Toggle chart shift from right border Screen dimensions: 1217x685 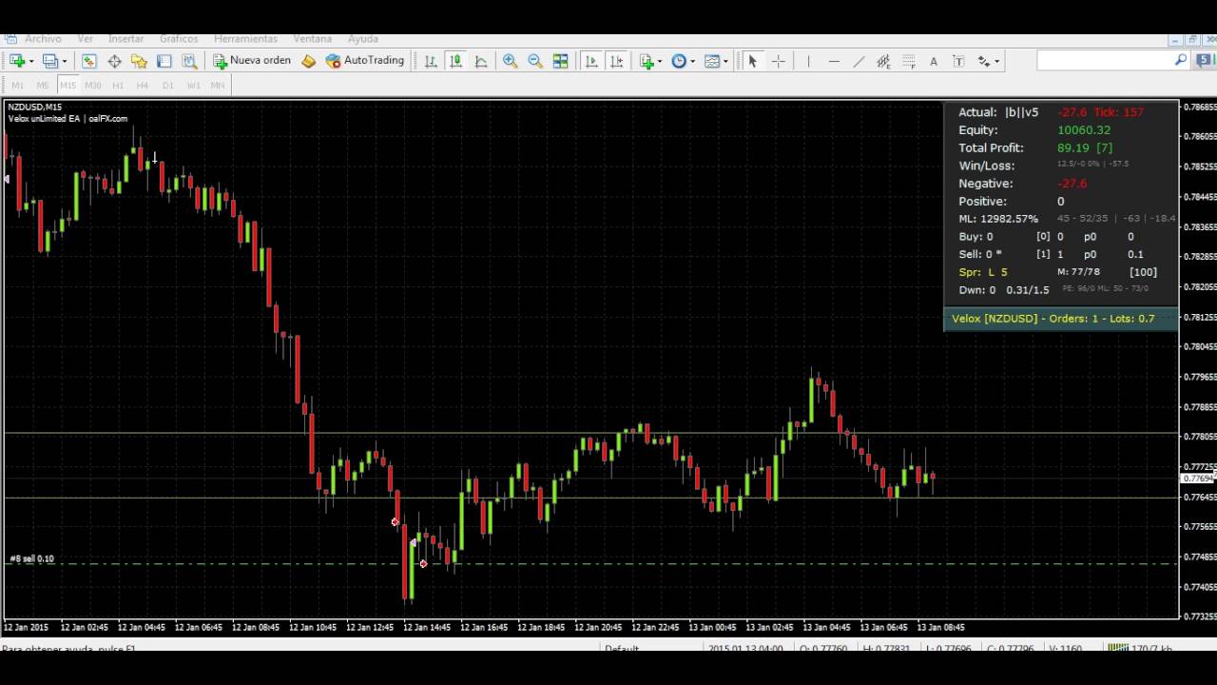tap(616, 61)
